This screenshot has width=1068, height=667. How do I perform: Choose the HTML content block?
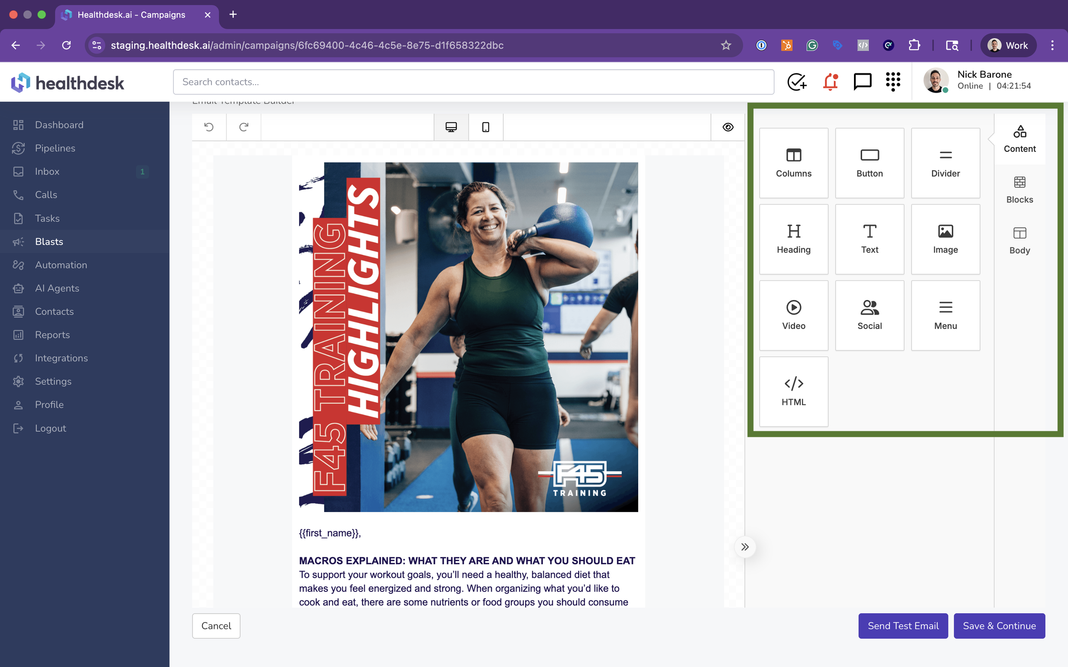pos(793,391)
